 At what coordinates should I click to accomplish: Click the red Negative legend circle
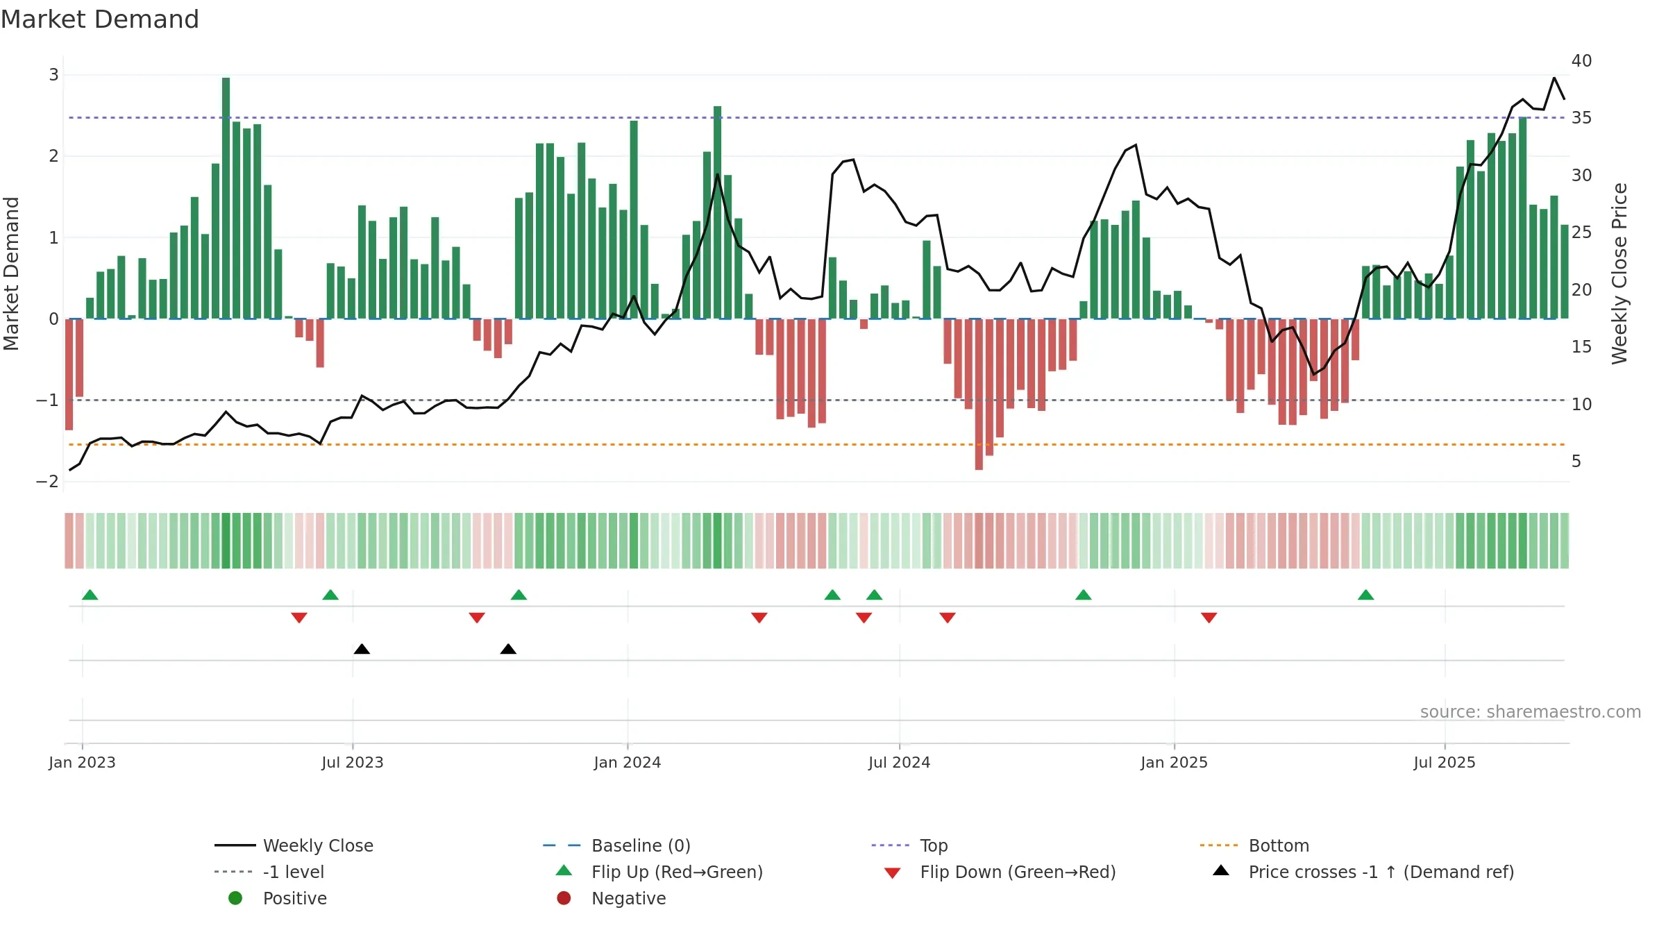564,898
